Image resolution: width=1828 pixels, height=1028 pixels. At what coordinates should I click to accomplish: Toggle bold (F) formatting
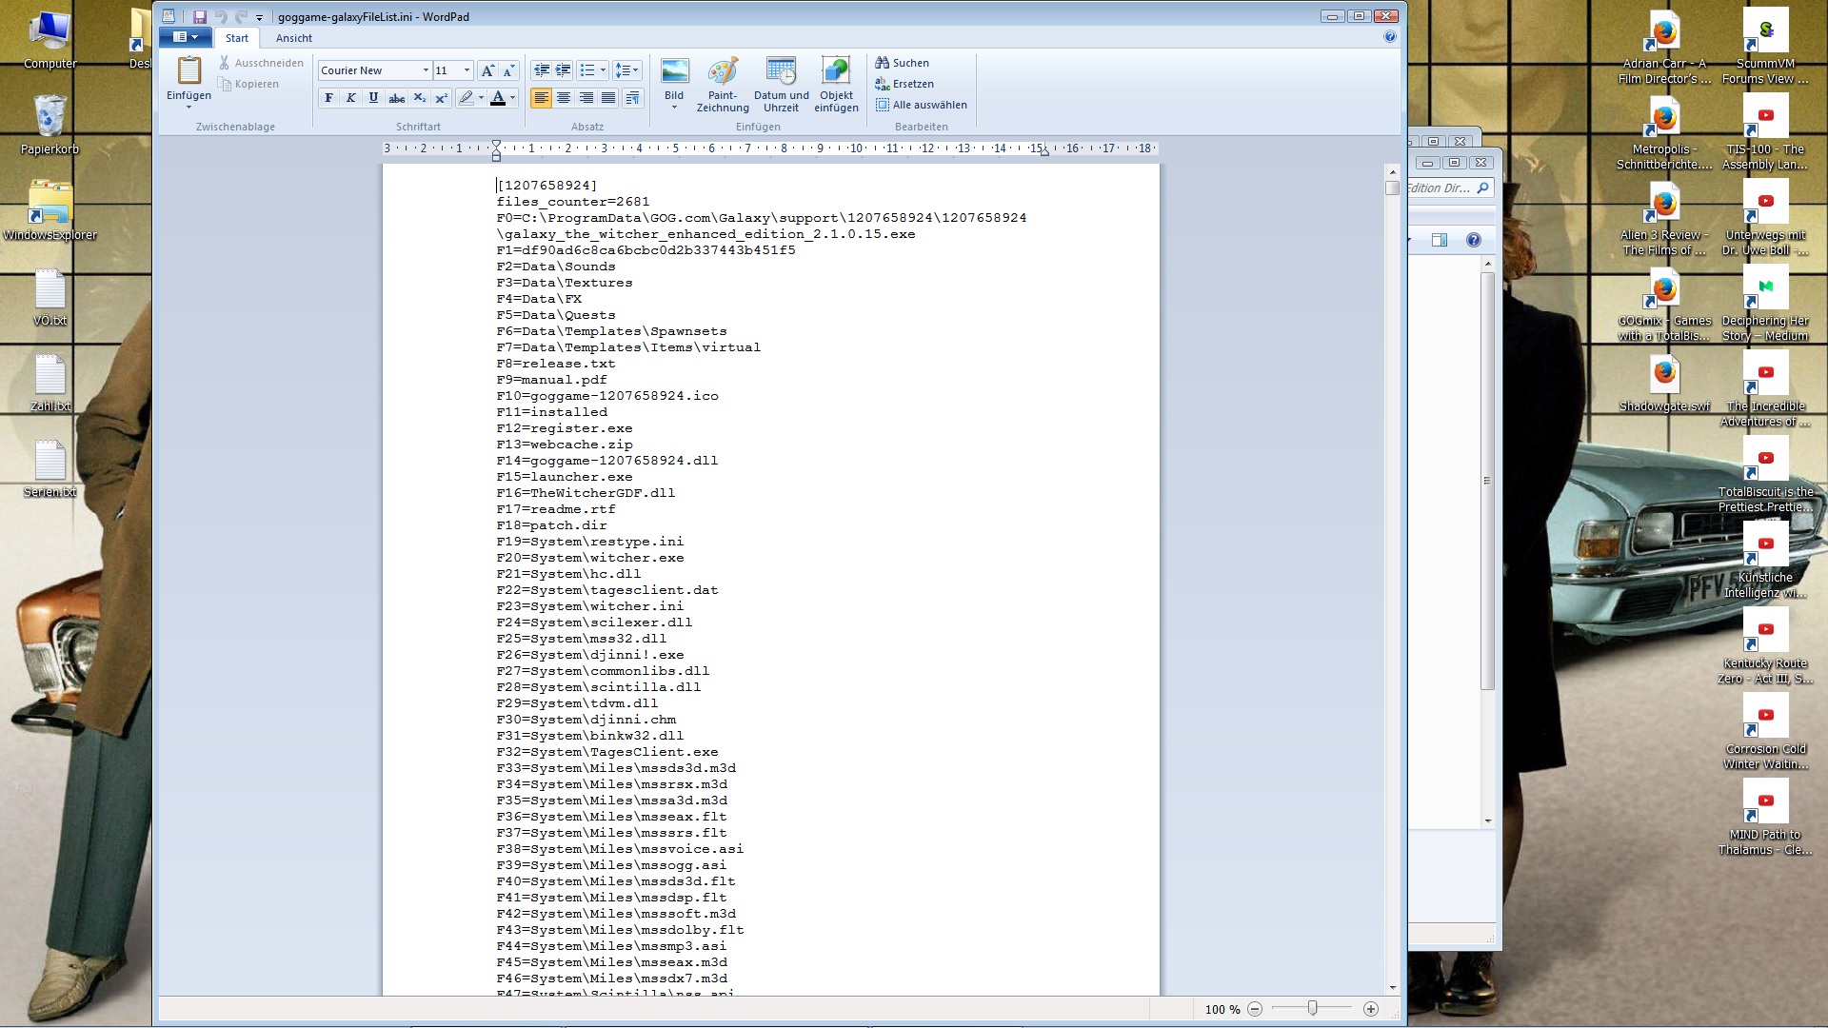tap(329, 98)
